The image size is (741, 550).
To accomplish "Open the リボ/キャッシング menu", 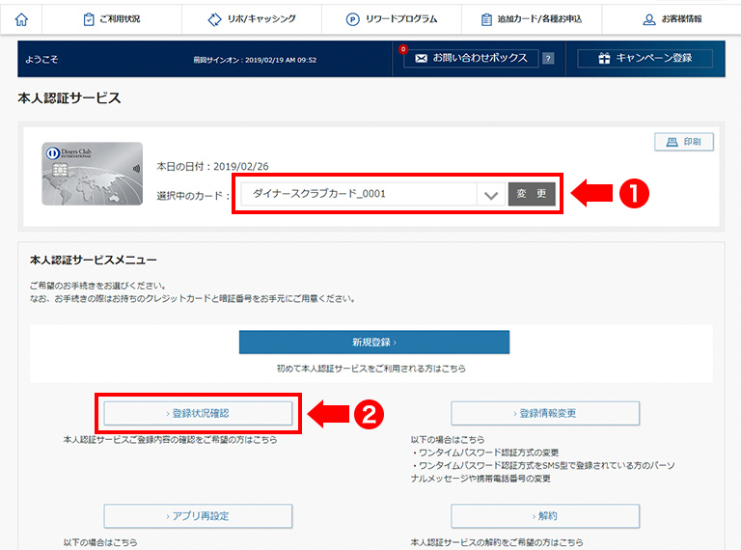I will 252,18.
